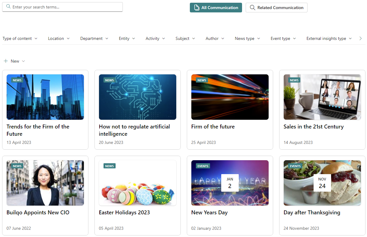The height and width of the screenshot is (237, 367).
Task: Click the NEWS badge on the Sales in the 21st Century card
Action: (294, 80)
